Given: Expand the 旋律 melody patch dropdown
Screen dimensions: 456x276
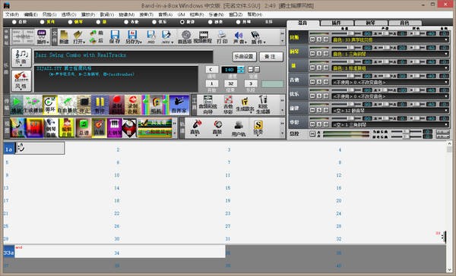Looking at the screenshot, I should [446, 111].
